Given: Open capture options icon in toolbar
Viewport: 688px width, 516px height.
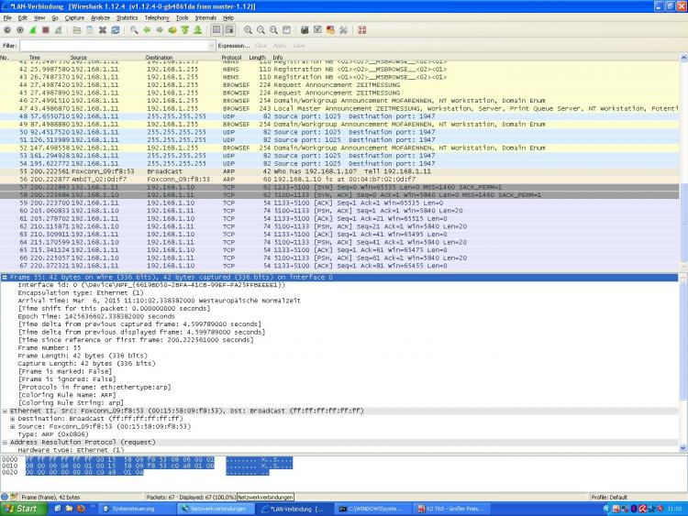Looking at the screenshot, I should pyautogui.click(x=20, y=30).
